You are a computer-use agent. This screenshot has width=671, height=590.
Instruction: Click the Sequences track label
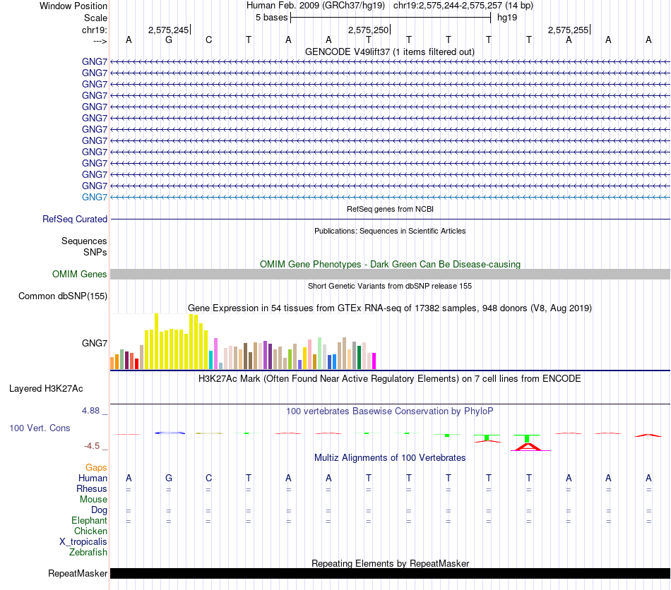tap(84, 241)
